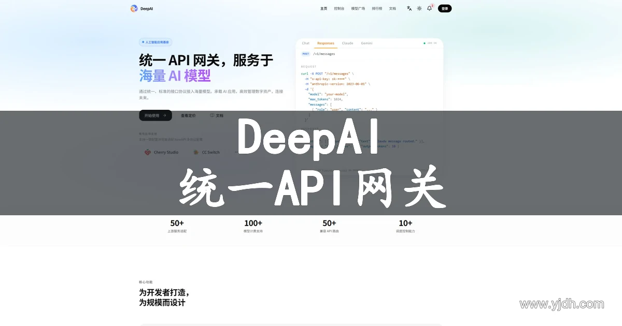This screenshot has height=326, width=622.
Task: Click the anthropic-version header line
Action: click(x=337, y=84)
